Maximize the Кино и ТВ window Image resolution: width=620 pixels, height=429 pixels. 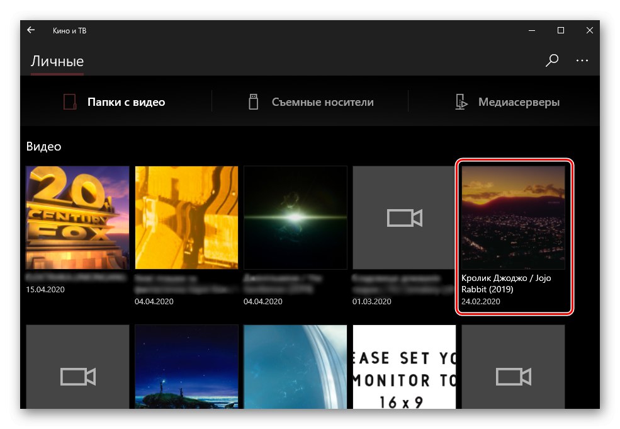tap(561, 30)
